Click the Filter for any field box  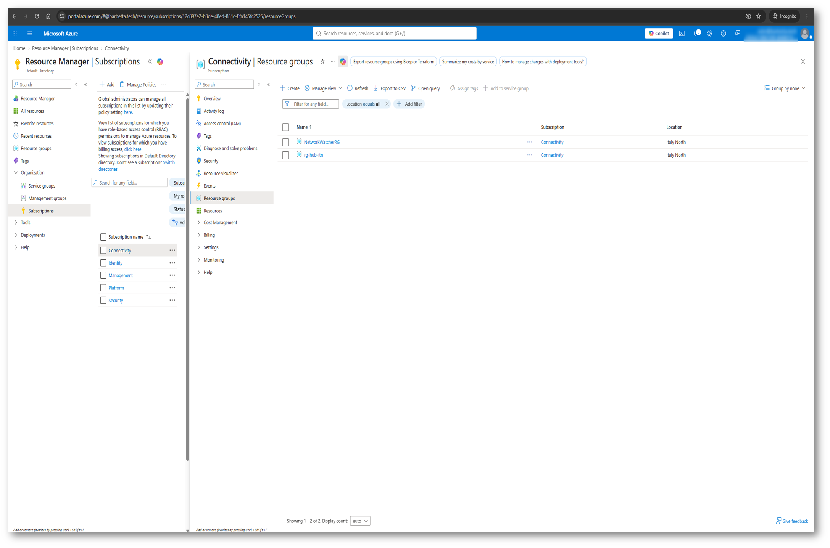pos(311,104)
